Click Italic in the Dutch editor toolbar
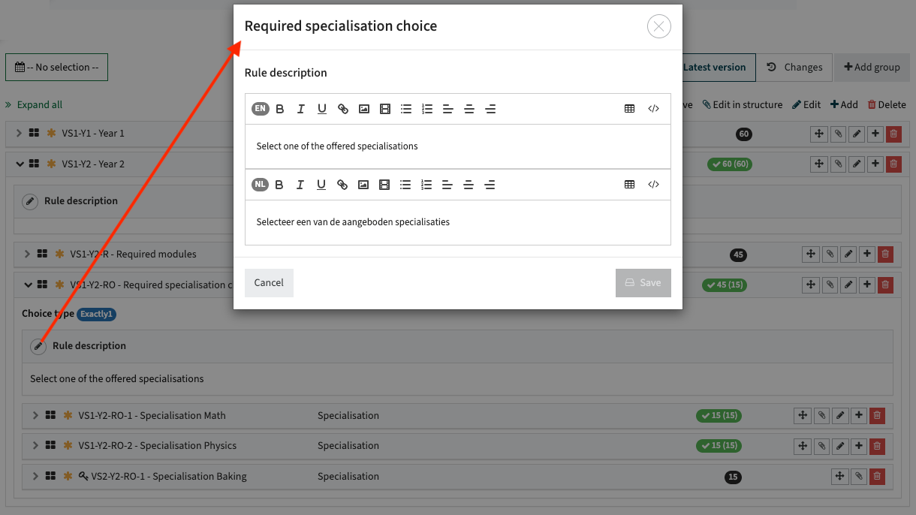The width and height of the screenshot is (916, 515). [300, 185]
